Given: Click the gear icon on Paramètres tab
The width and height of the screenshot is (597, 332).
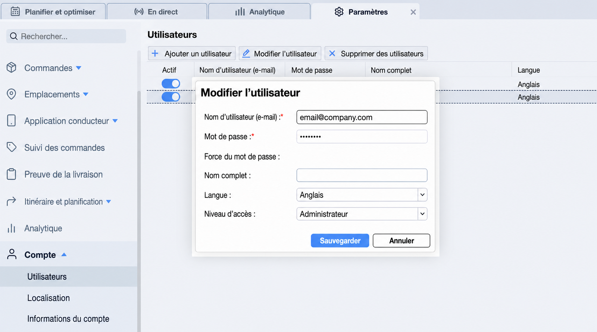Looking at the screenshot, I should pyautogui.click(x=339, y=12).
